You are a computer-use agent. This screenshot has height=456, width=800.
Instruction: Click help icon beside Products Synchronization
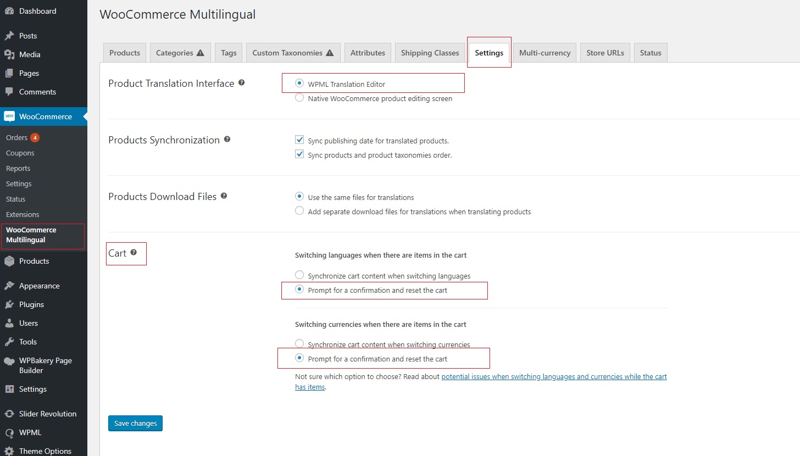pyautogui.click(x=227, y=140)
